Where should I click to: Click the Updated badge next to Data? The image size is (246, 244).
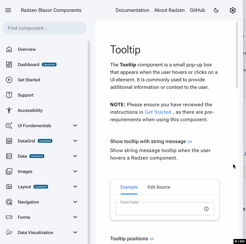click(37, 156)
